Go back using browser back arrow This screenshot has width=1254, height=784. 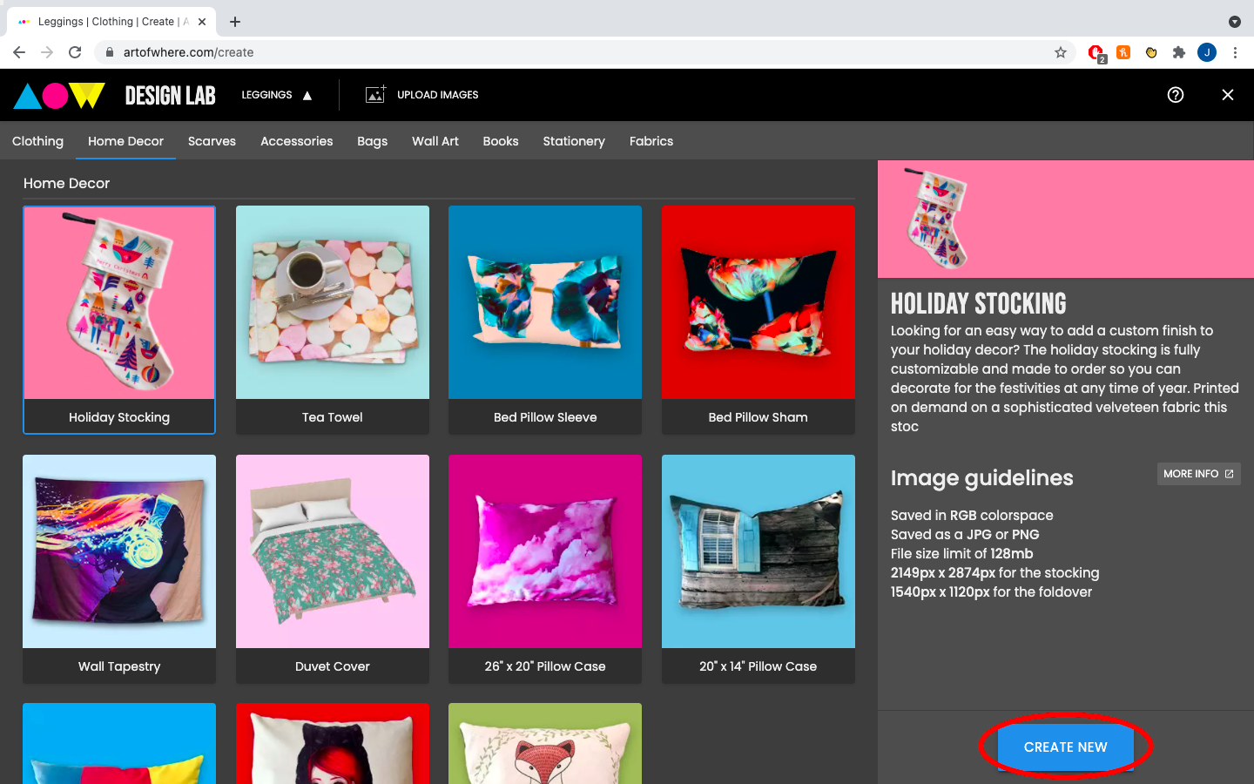pos(19,52)
